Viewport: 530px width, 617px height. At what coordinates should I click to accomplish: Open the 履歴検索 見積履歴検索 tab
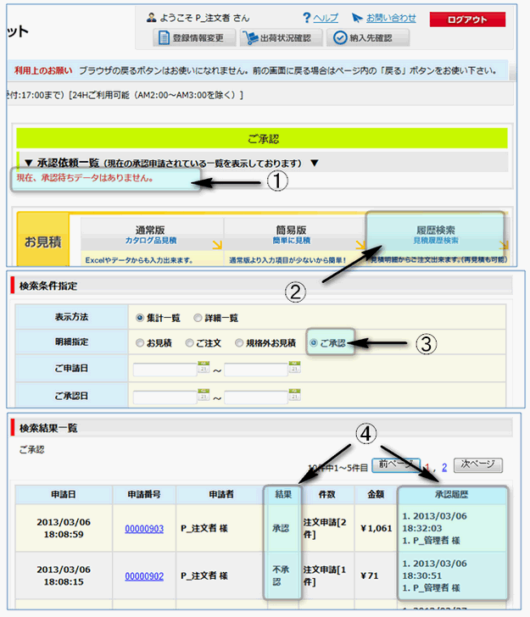(x=435, y=235)
